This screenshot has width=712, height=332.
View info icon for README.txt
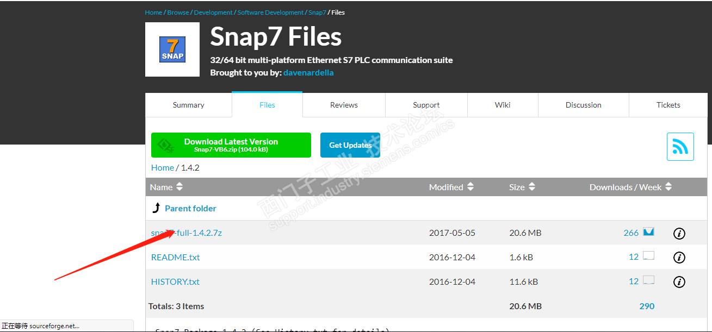click(x=679, y=258)
